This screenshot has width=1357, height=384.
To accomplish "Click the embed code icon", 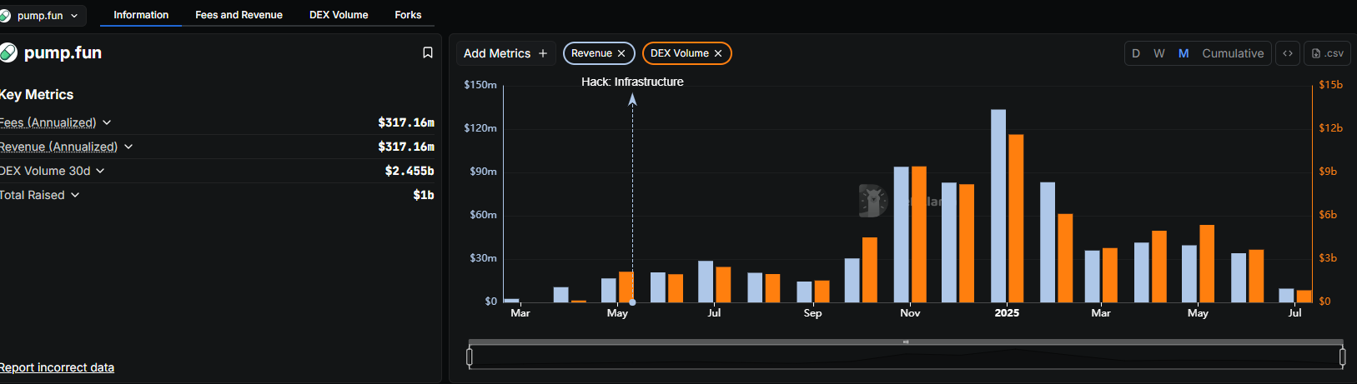I will pyautogui.click(x=1288, y=53).
